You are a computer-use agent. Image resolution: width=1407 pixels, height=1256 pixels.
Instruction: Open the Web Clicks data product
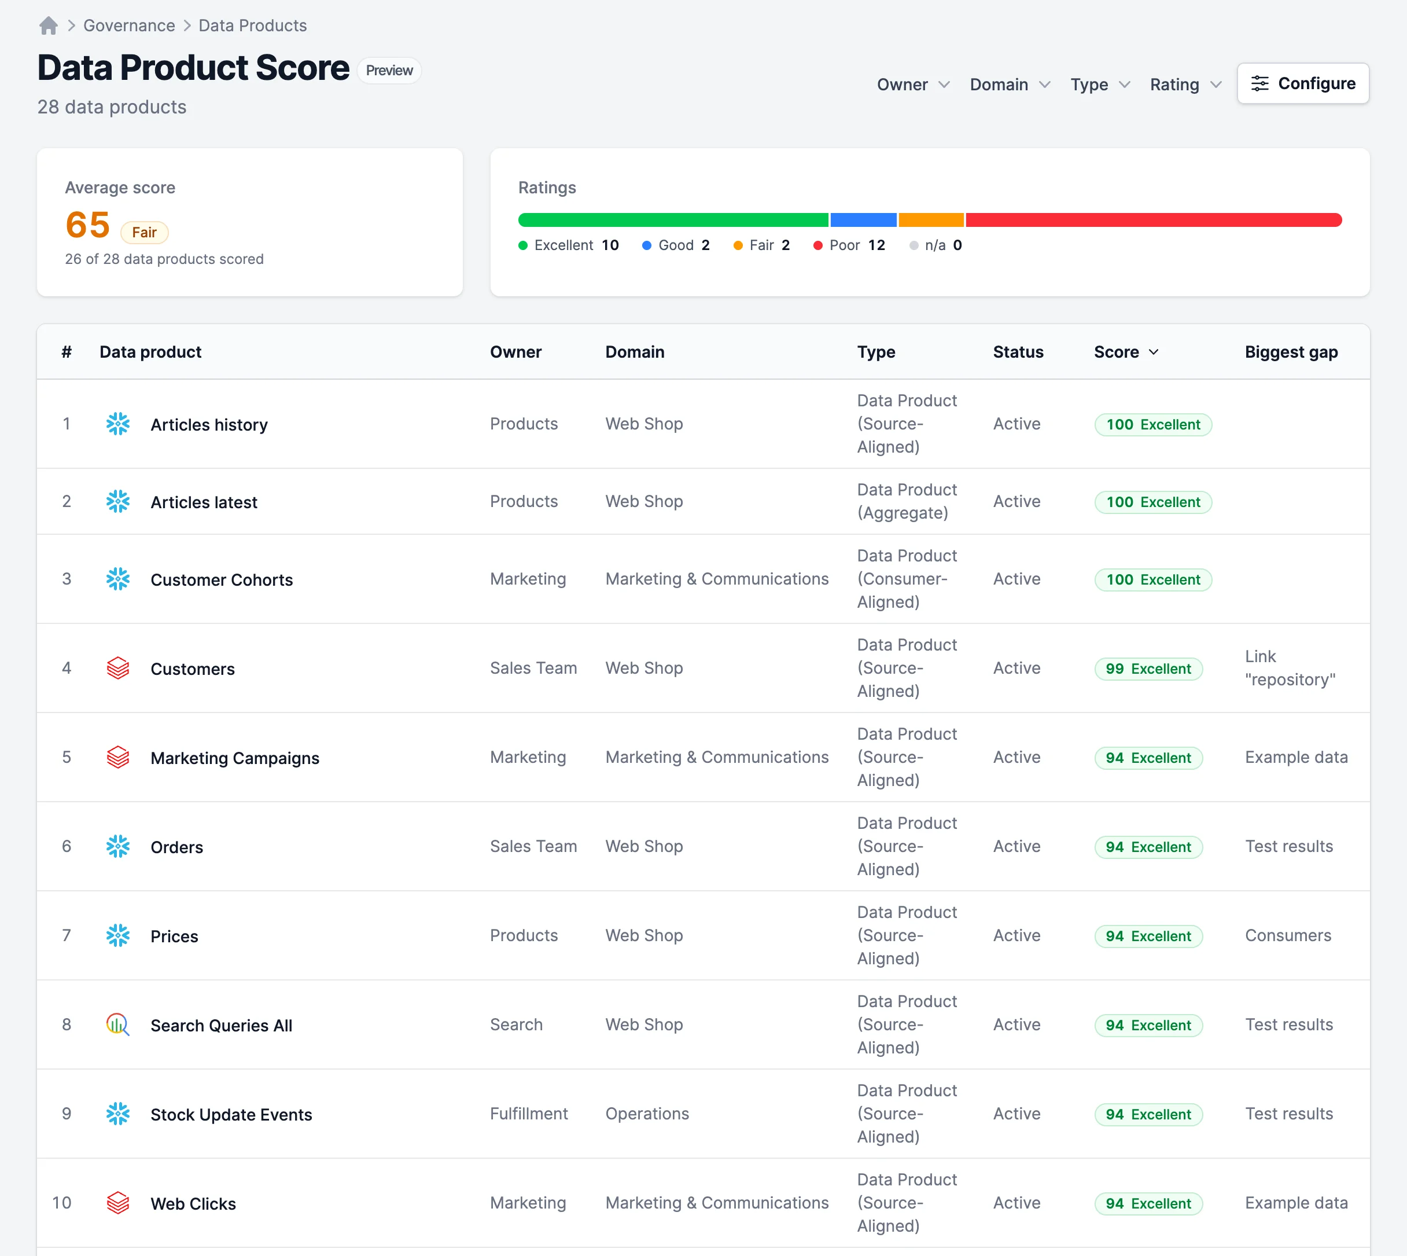coord(193,1203)
